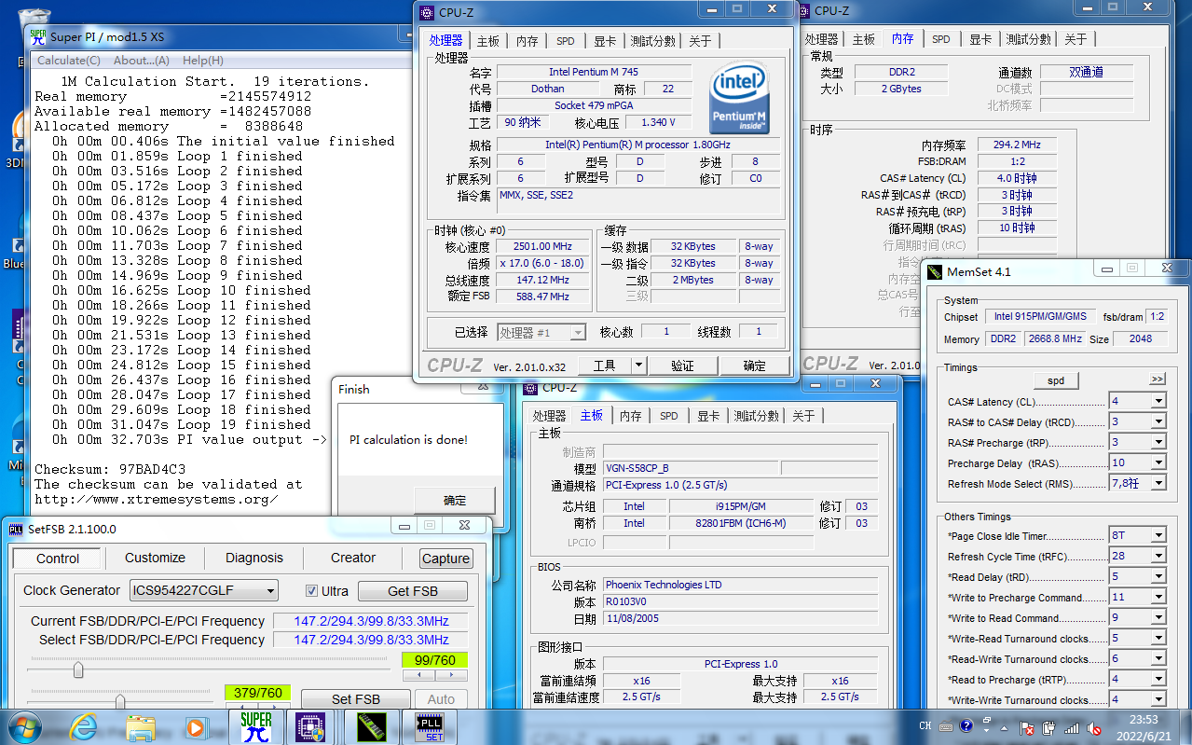Click front CPU-Z window title bar icon
1192x745 pixels.
[426, 12]
